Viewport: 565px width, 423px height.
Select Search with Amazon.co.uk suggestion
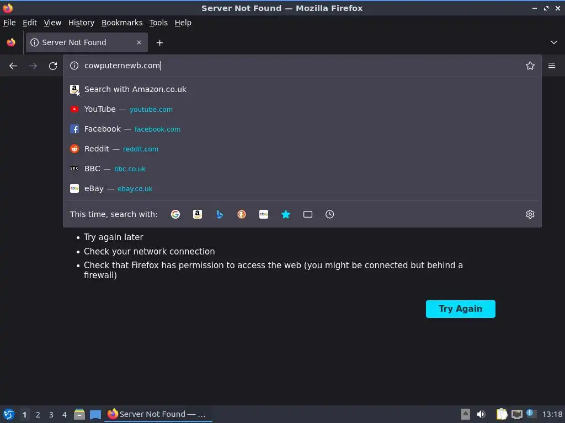[302, 89]
